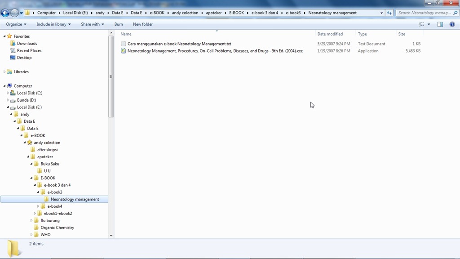Image resolution: width=460 pixels, height=259 pixels.
Task: Select andy colection folder in tree
Action: pos(47,143)
